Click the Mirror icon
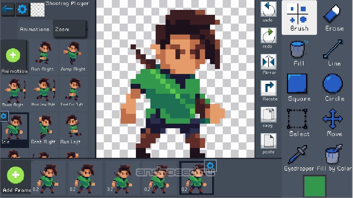This screenshot has width=353, height=198. click(x=269, y=64)
